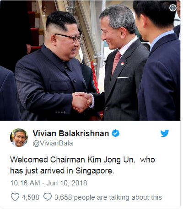The height and width of the screenshot is (212, 183).
Task: Open the Vivian Balakrishnan profile avatar
Action: tap(19, 138)
